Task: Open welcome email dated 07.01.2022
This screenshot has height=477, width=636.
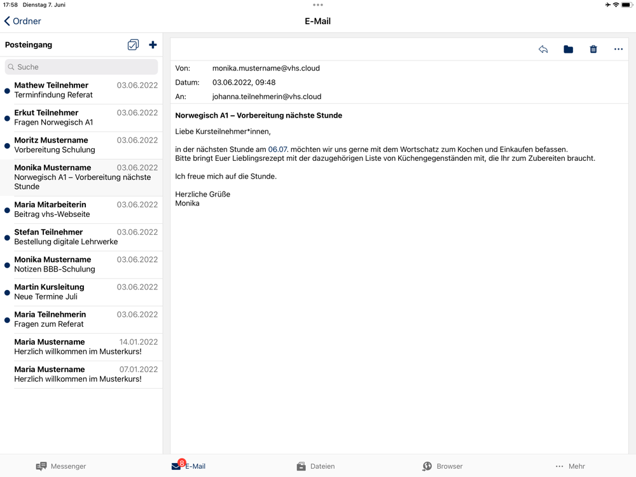Action: click(x=81, y=374)
